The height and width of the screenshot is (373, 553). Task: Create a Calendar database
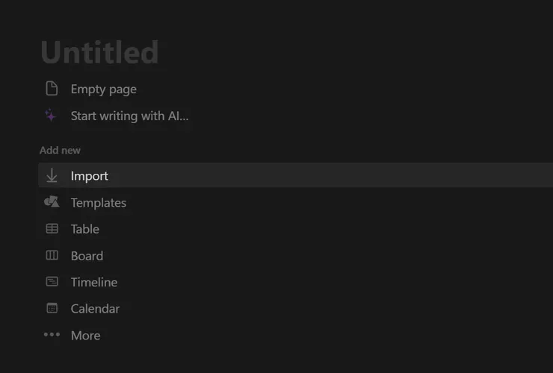pyautogui.click(x=95, y=308)
